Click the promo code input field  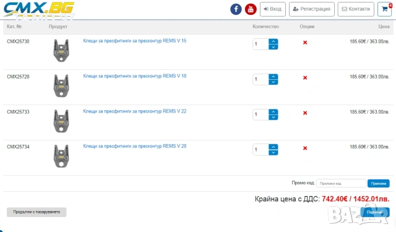[x=341, y=183]
